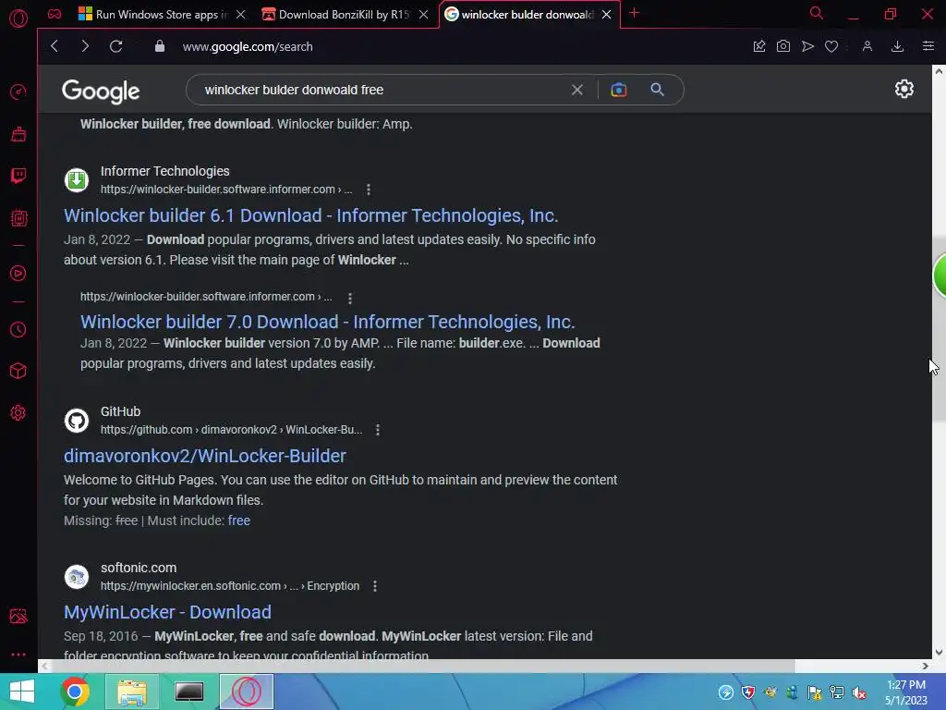Open GX Control speedometer icon in sidebar
Screen dimensions: 946x710
(18, 92)
